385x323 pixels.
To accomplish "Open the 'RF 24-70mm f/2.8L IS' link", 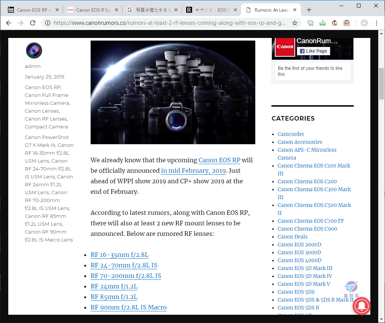I will tap(124, 266).
